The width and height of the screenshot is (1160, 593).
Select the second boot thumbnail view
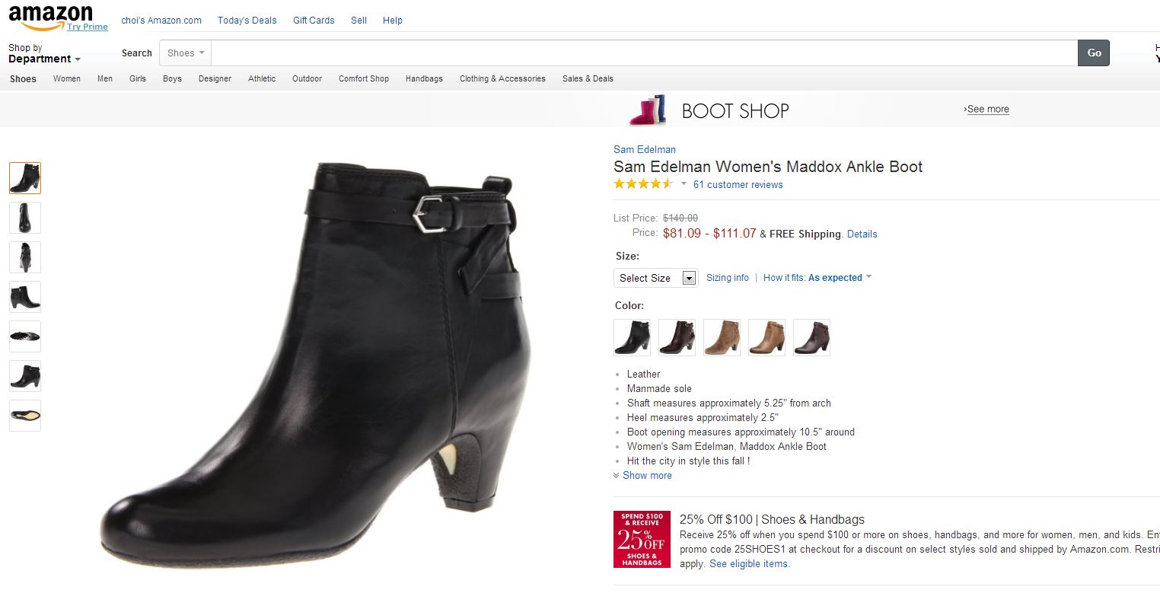tap(25, 218)
